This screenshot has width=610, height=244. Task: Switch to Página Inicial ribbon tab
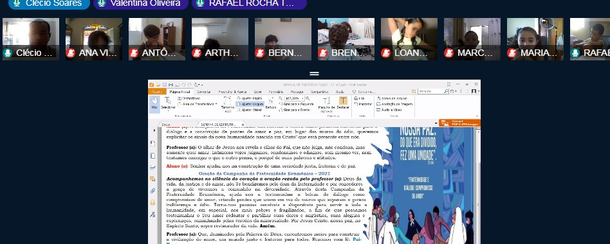pos(180,92)
